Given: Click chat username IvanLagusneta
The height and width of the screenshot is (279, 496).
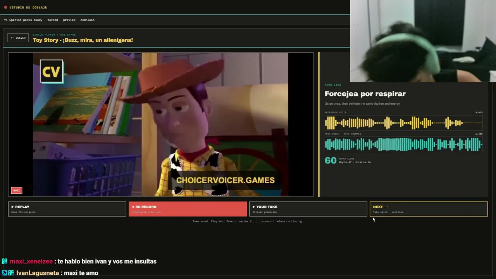Looking at the screenshot, I should click(38, 273).
